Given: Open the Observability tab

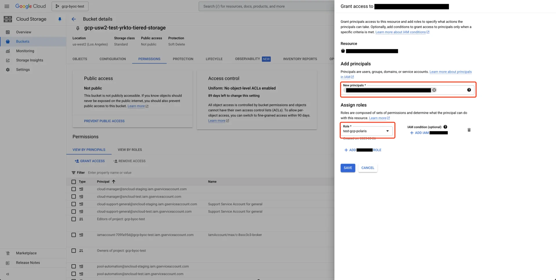Looking at the screenshot, I should 253,59.
